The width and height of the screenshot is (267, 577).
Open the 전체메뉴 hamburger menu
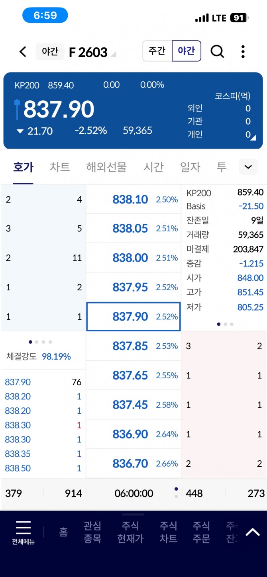point(23,532)
